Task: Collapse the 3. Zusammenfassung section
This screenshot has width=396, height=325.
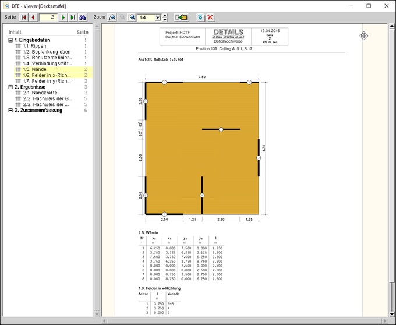Action: click(10, 110)
